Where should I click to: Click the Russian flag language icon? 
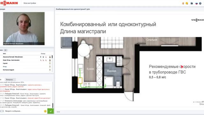tap(197, 3)
